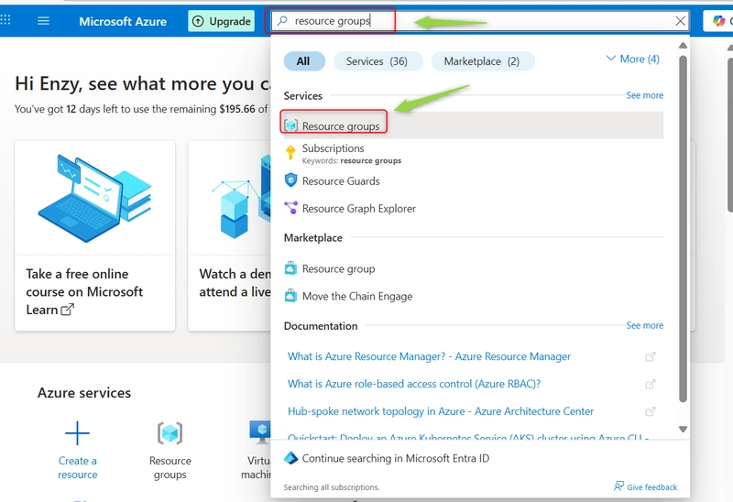Open What is Azure Resource Manager link
Image resolution: width=733 pixels, height=502 pixels.
(429, 356)
